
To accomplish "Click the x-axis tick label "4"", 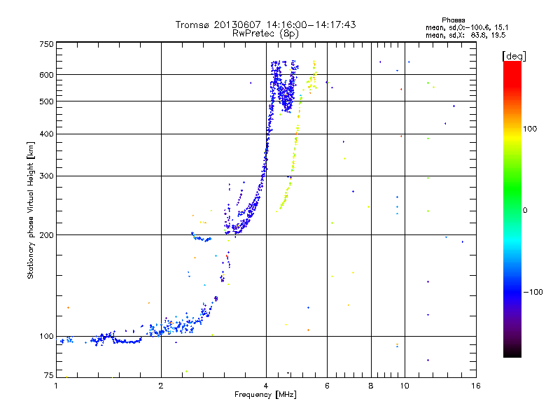I will pos(266,386).
